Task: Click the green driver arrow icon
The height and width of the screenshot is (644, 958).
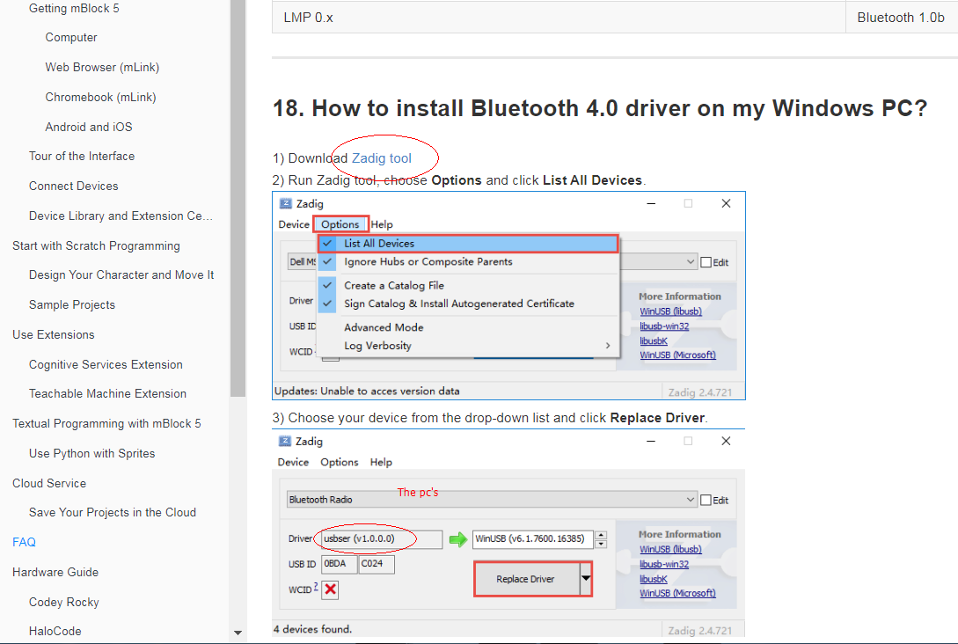Action: coord(457,539)
